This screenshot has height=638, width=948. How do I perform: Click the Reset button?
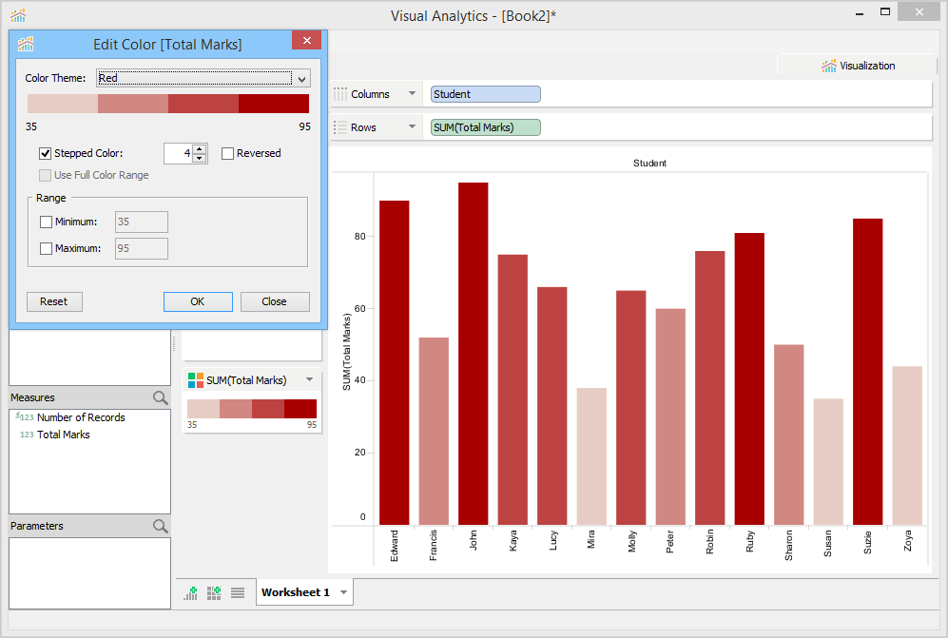[54, 301]
